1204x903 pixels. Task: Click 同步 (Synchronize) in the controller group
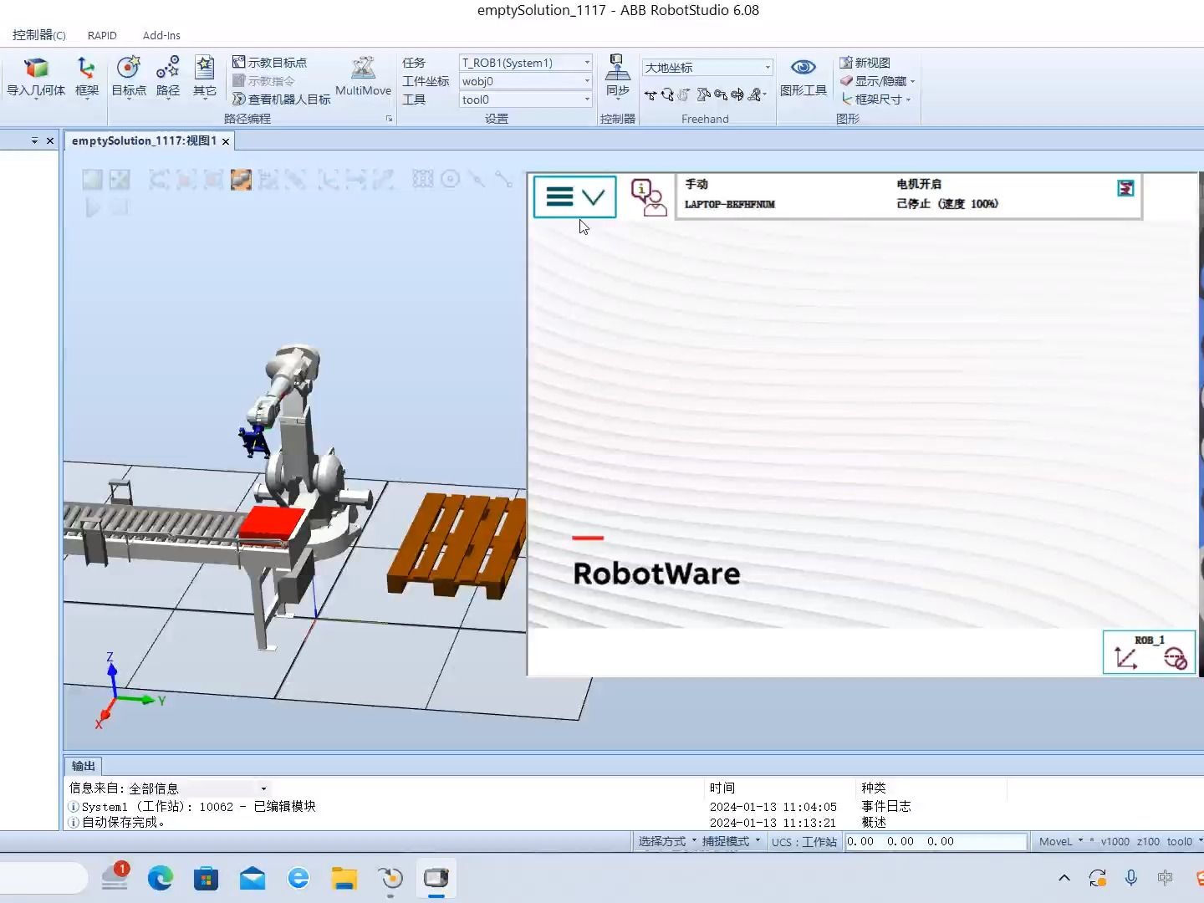pyautogui.click(x=617, y=78)
